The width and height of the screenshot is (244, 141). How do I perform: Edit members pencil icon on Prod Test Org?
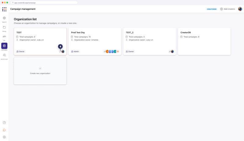tap(105, 51)
